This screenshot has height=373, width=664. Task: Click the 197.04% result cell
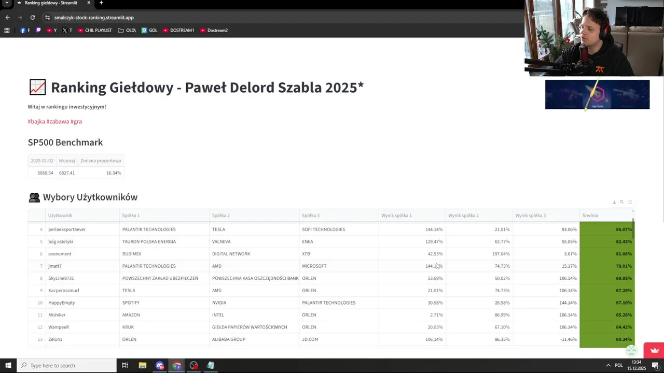[x=479, y=254]
